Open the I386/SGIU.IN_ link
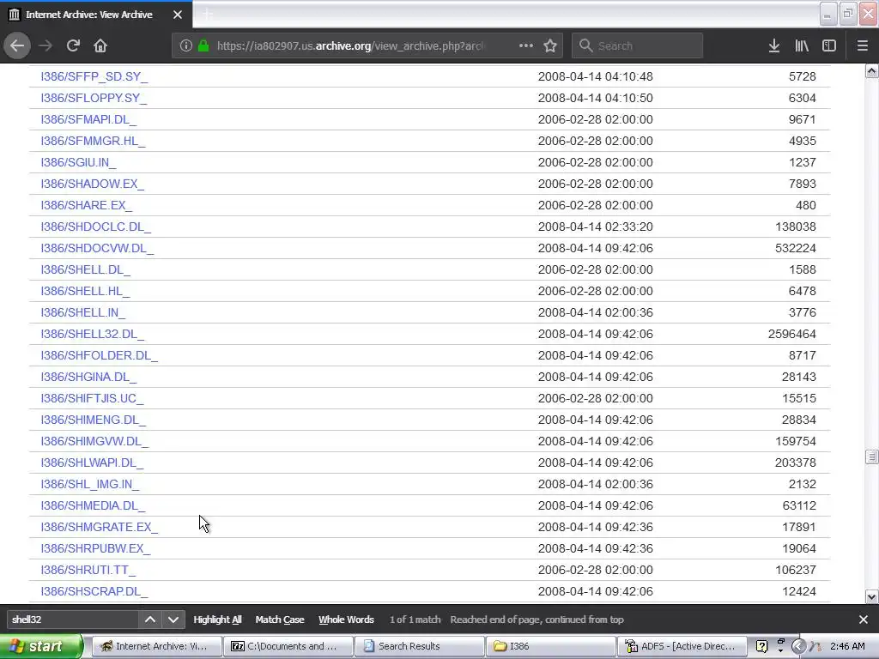Screen dimensions: 879x659 [x=78, y=162]
